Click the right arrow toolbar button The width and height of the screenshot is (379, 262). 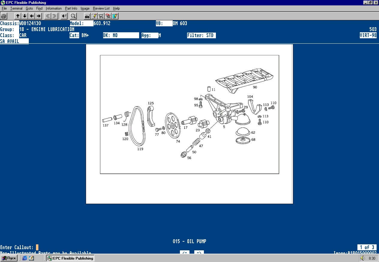pos(39,16)
